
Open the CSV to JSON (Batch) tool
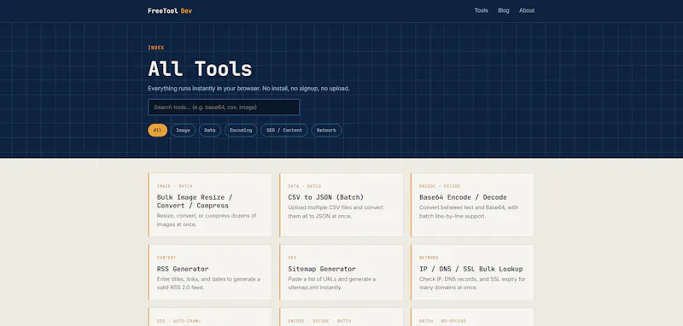click(341, 205)
